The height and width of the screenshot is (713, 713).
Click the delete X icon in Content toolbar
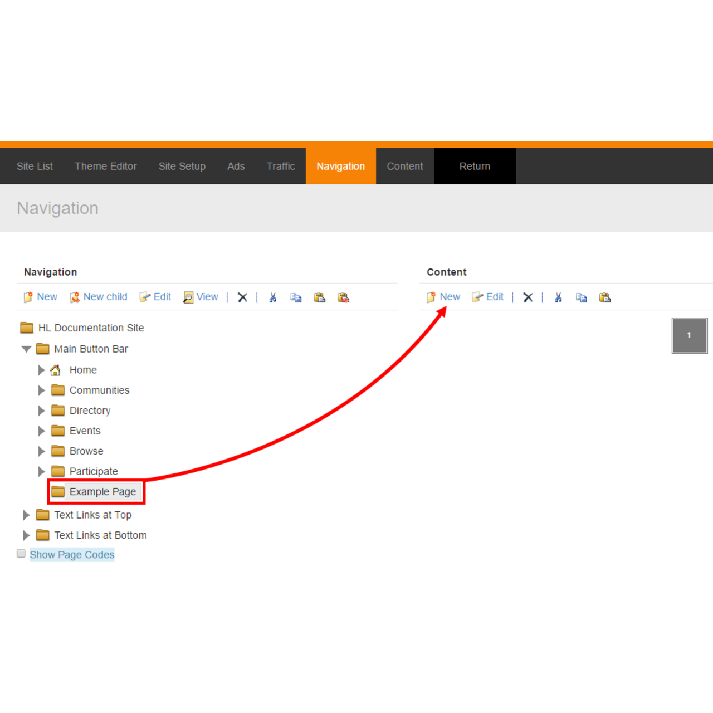point(528,297)
